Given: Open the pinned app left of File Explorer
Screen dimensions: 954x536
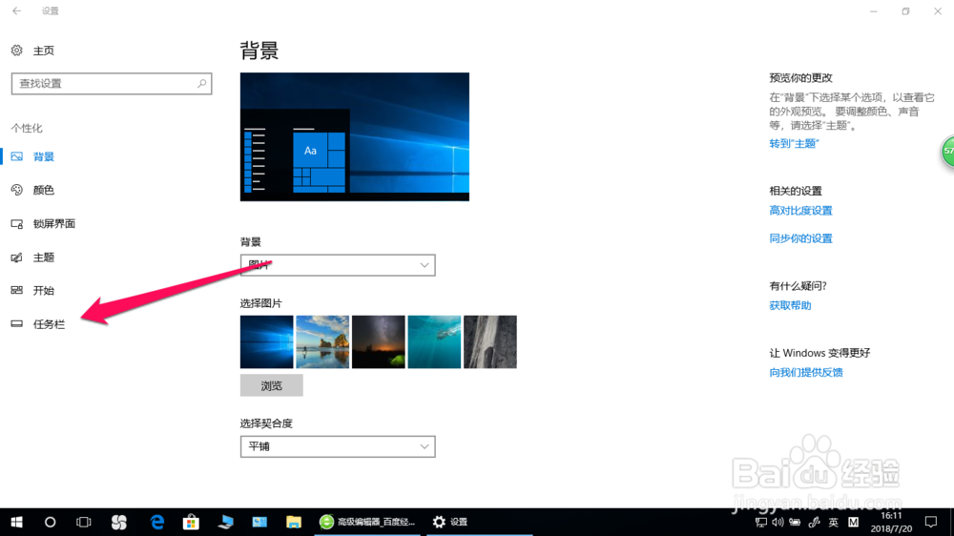Looking at the screenshot, I should [x=259, y=522].
